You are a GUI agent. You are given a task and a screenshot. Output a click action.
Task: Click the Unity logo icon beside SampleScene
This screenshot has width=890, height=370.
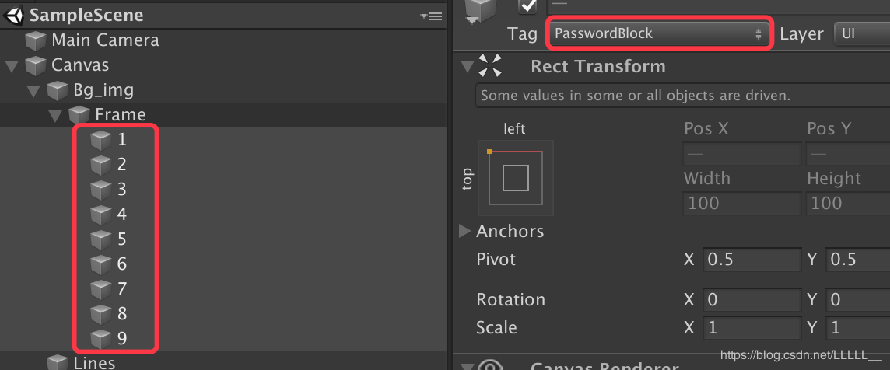coord(15,16)
